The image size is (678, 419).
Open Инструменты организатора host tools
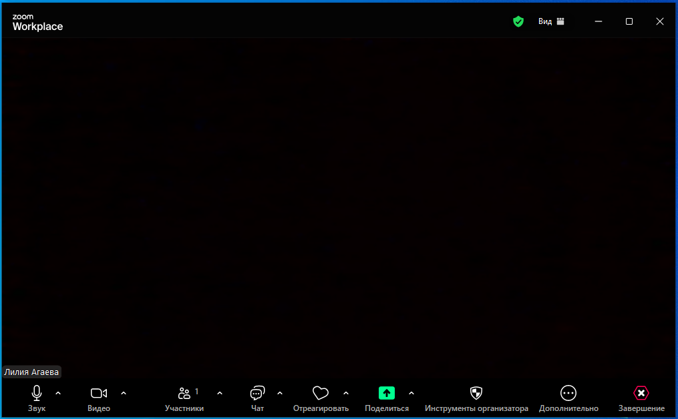(x=476, y=398)
